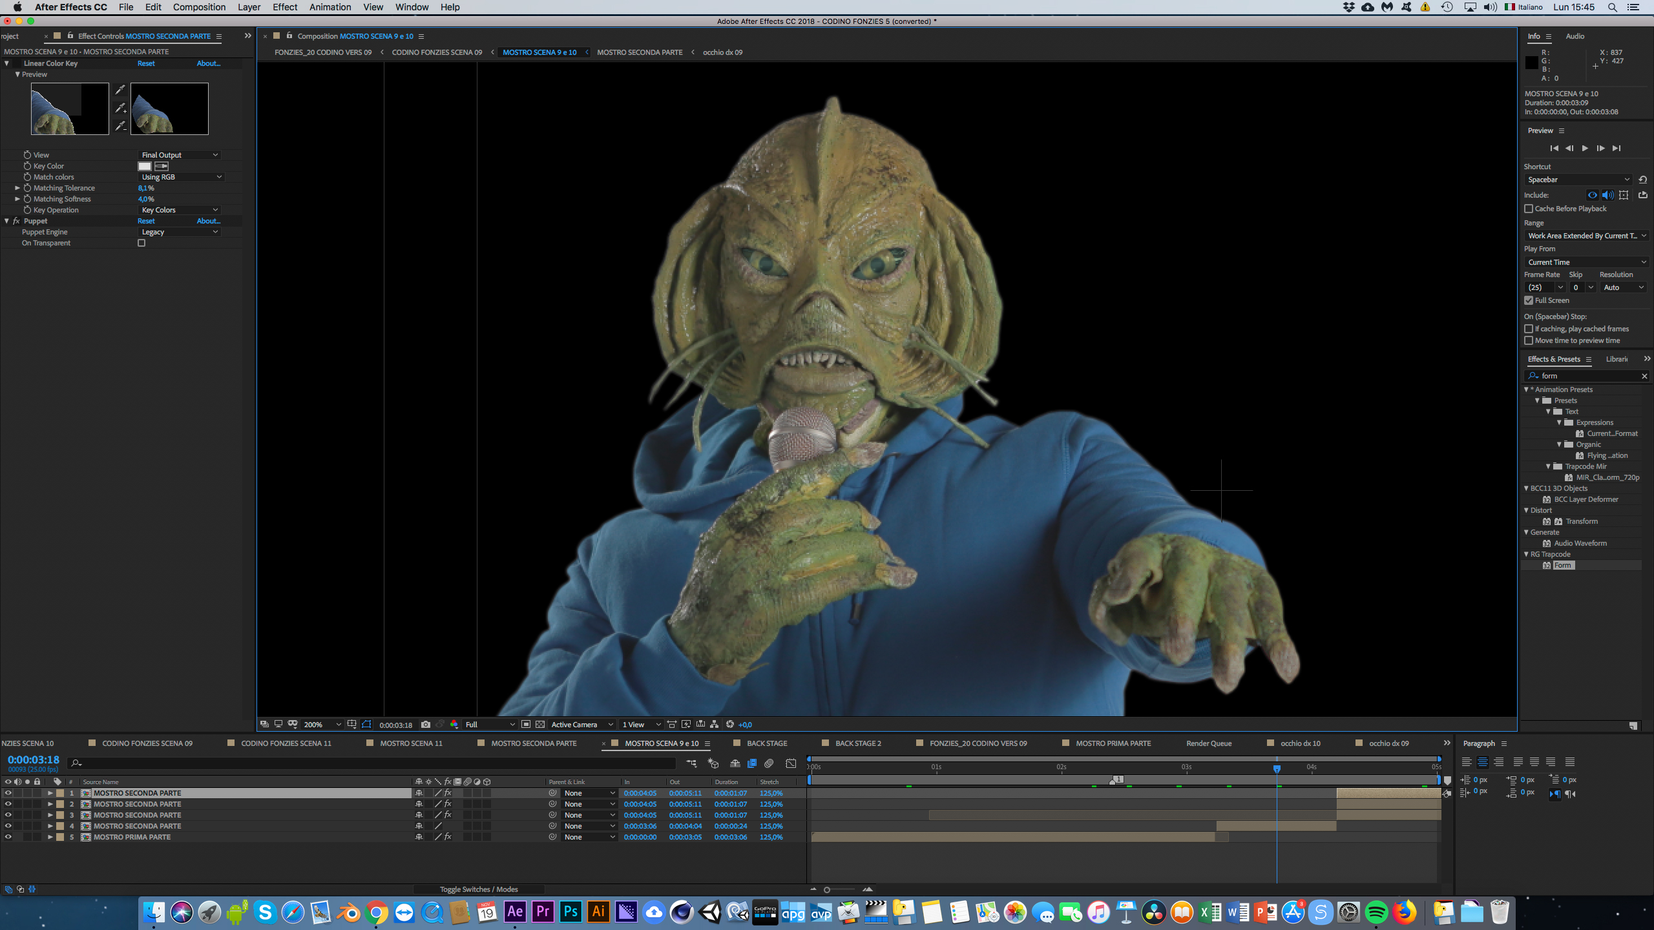Enable Frame Blending for the composition
The height and width of the screenshot is (930, 1654).
pyautogui.click(x=752, y=763)
